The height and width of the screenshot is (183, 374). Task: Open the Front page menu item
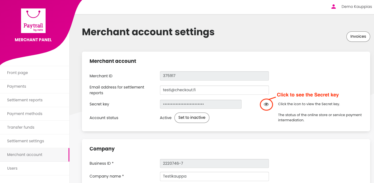pyautogui.click(x=17, y=73)
